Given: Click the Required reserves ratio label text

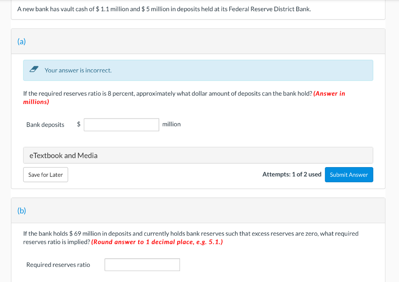Looking at the screenshot, I should [58, 264].
